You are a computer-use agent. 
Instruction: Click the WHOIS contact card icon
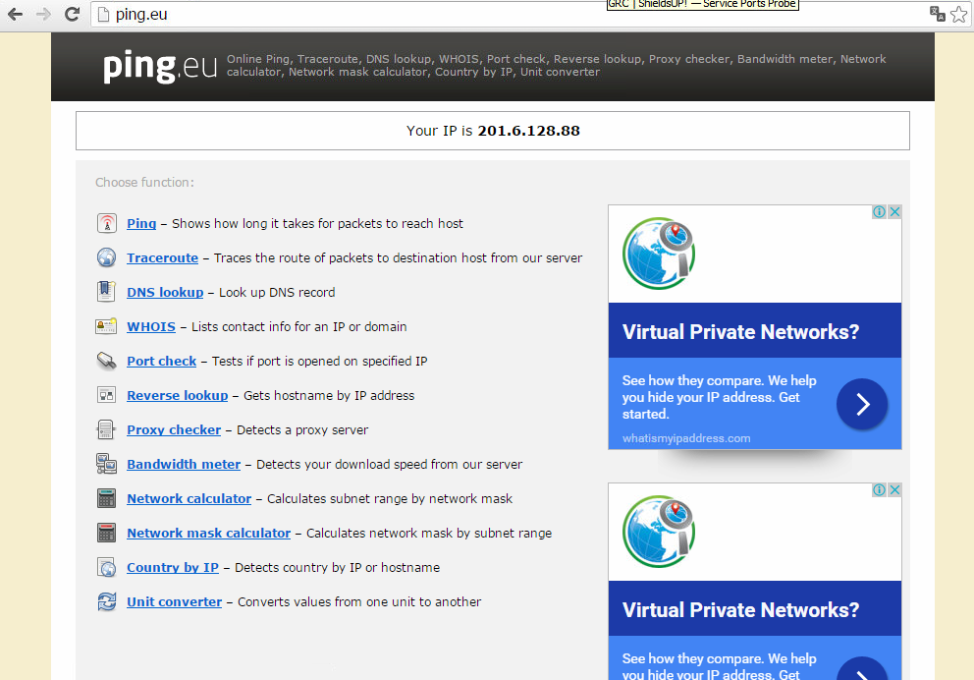(x=106, y=326)
